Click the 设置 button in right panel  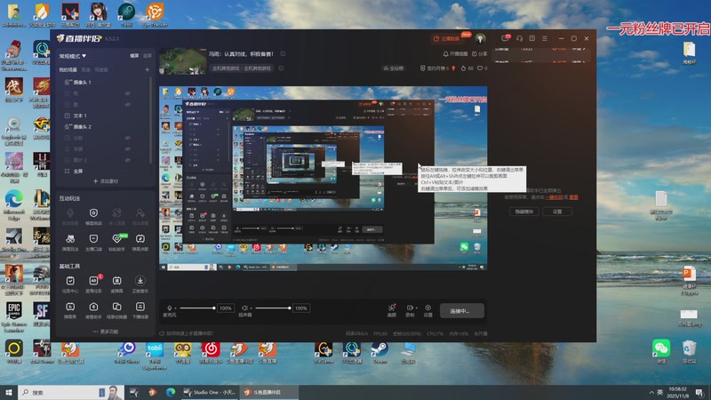tap(557, 212)
